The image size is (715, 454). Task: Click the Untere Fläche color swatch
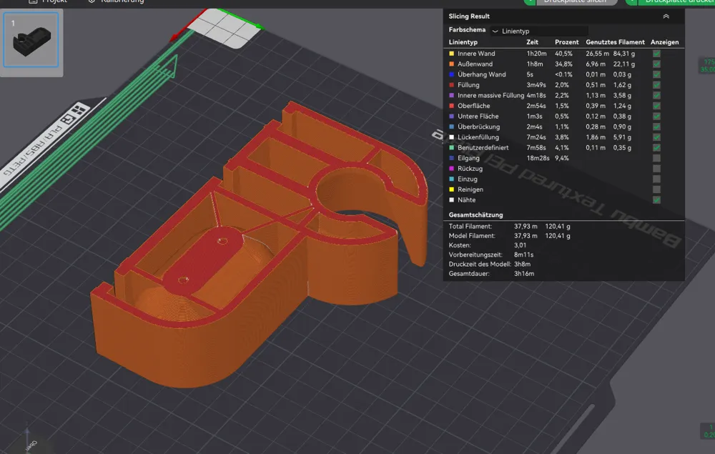pos(451,117)
